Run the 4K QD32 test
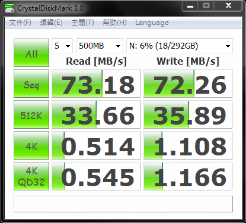 point(31,176)
